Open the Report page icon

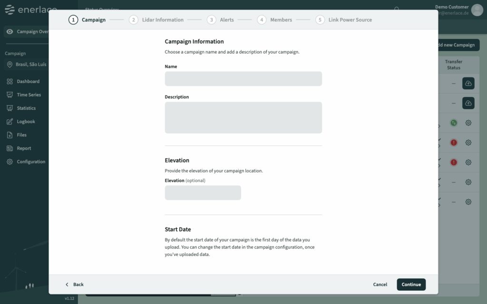coord(10,148)
